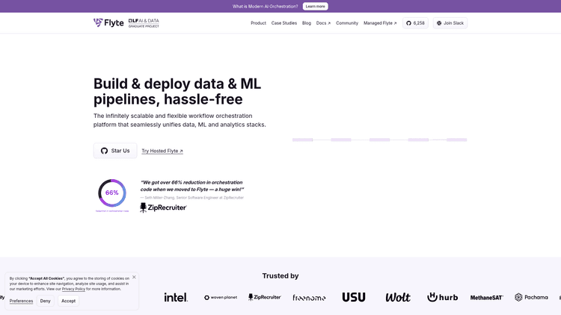Screen dimensions: 561x315
Task: Open the LF AI & Data Graduate Project badge
Action: (144, 23)
